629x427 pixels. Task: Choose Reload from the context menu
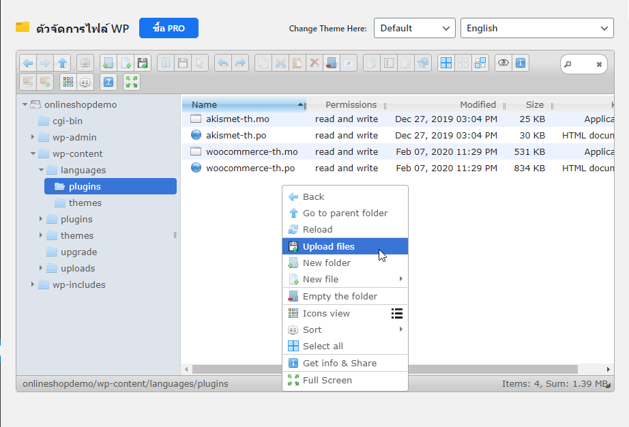tap(345, 229)
